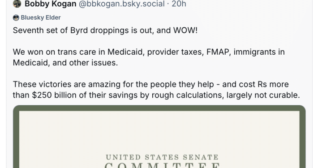The width and height of the screenshot is (318, 168).
Task: Click the 'These victories are amazing' line
Action: point(150,84)
